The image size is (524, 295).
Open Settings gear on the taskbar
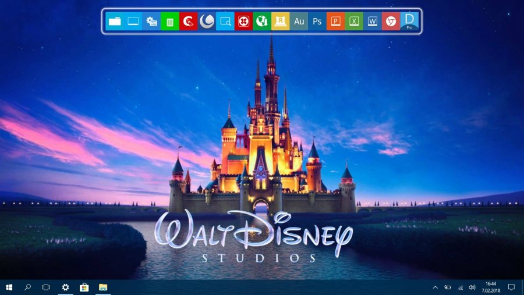click(x=65, y=287)
